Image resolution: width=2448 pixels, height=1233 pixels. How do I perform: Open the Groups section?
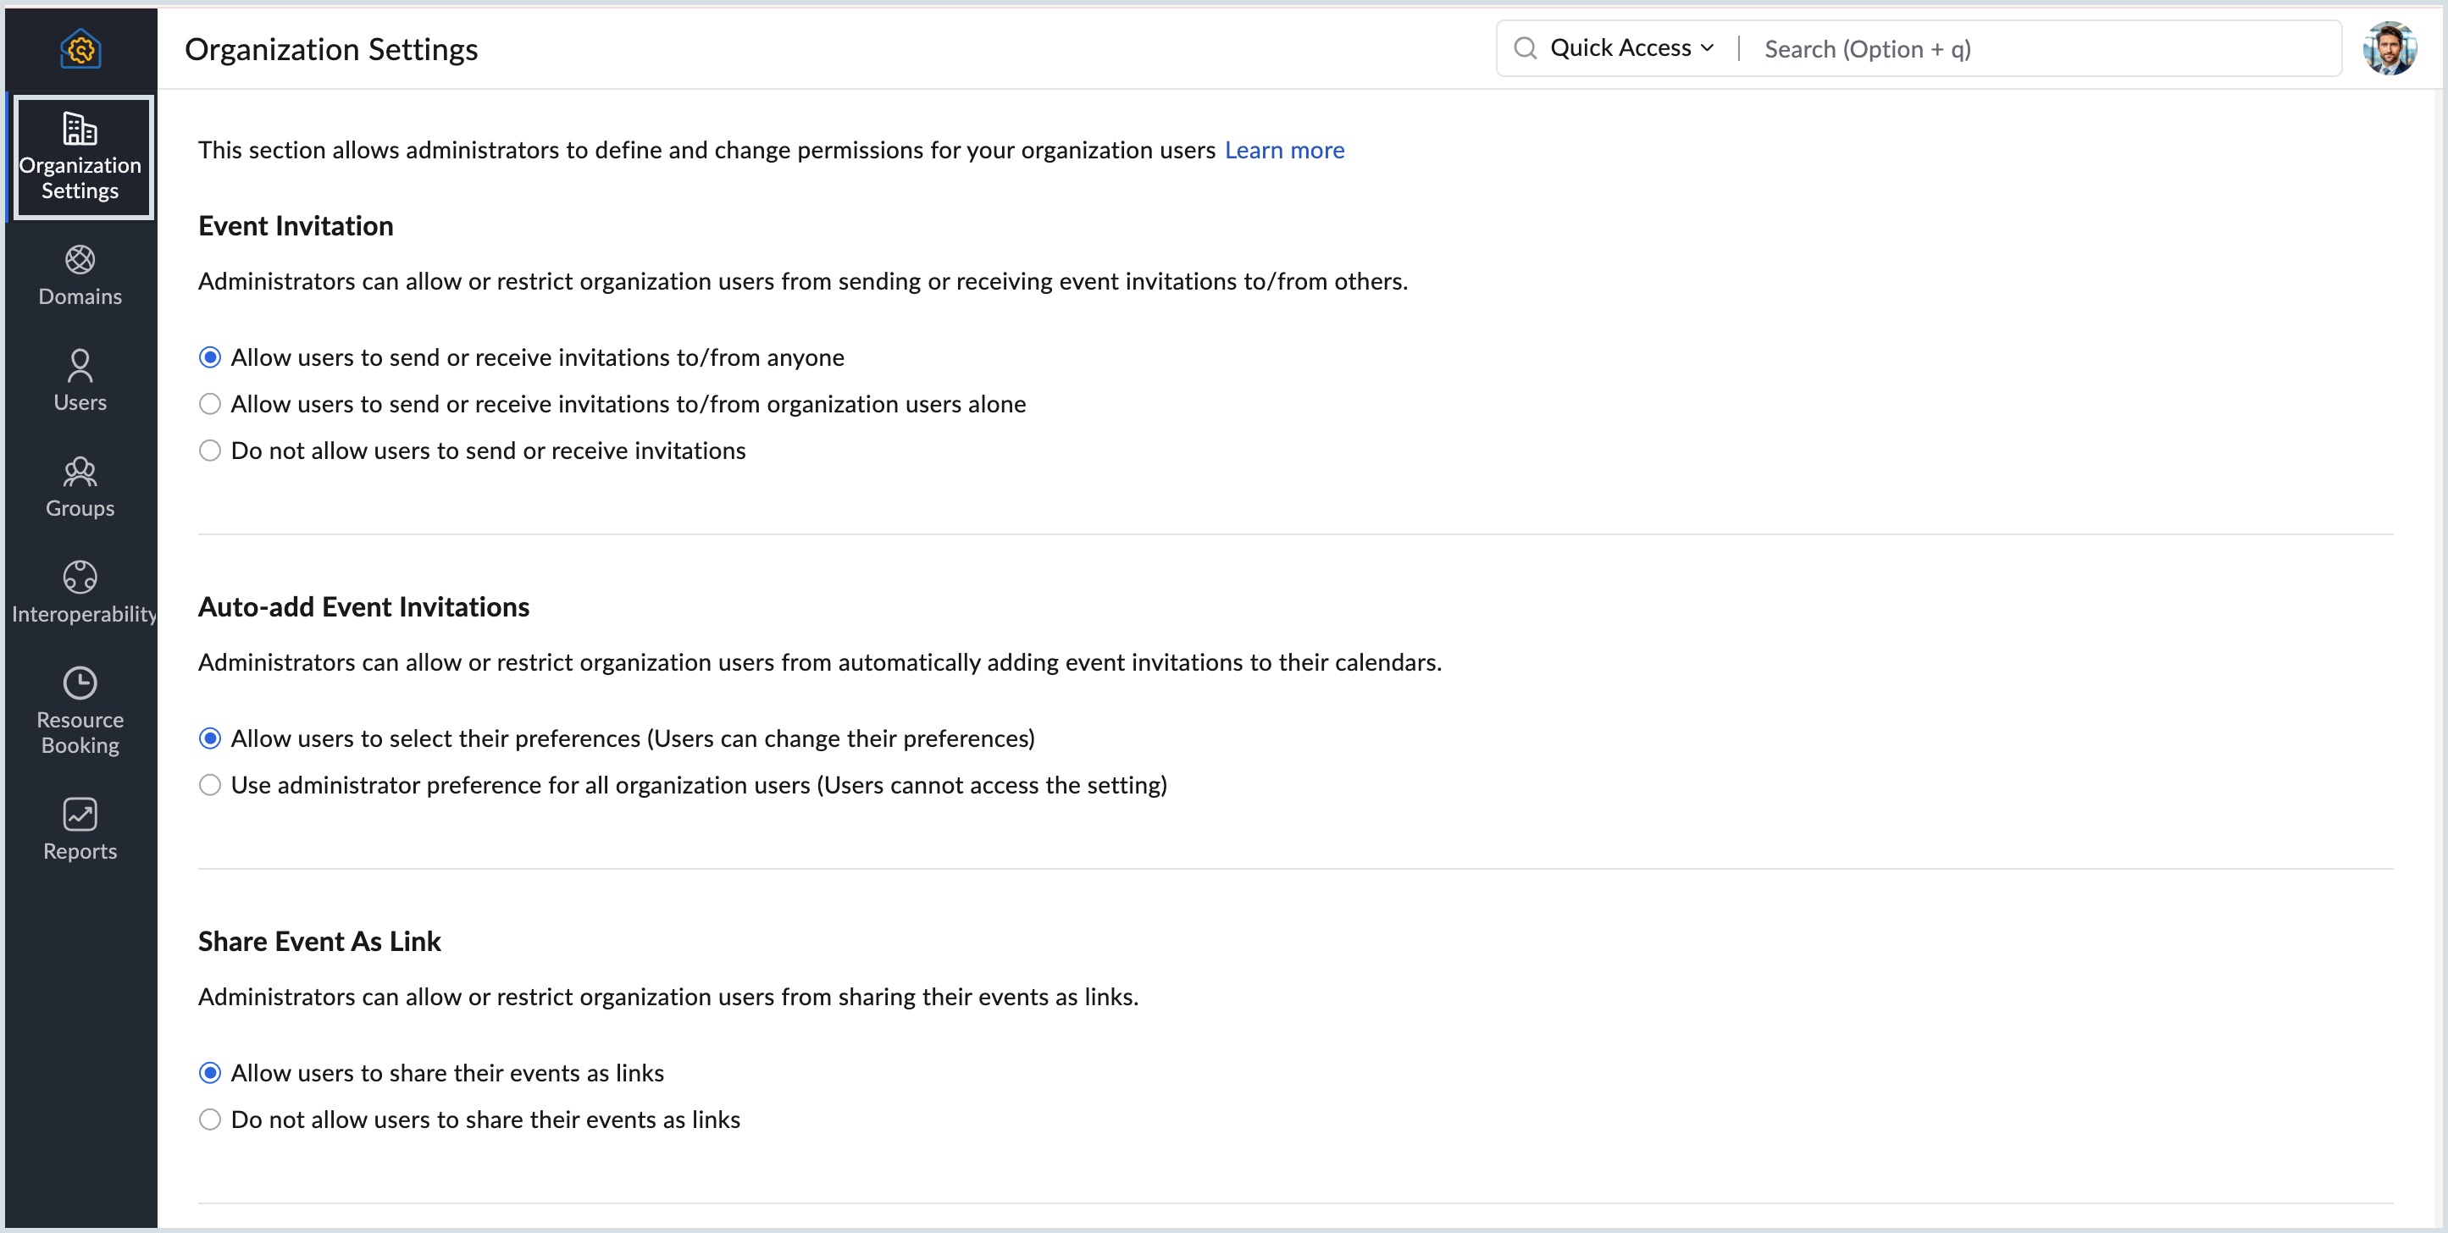(80, 487)
